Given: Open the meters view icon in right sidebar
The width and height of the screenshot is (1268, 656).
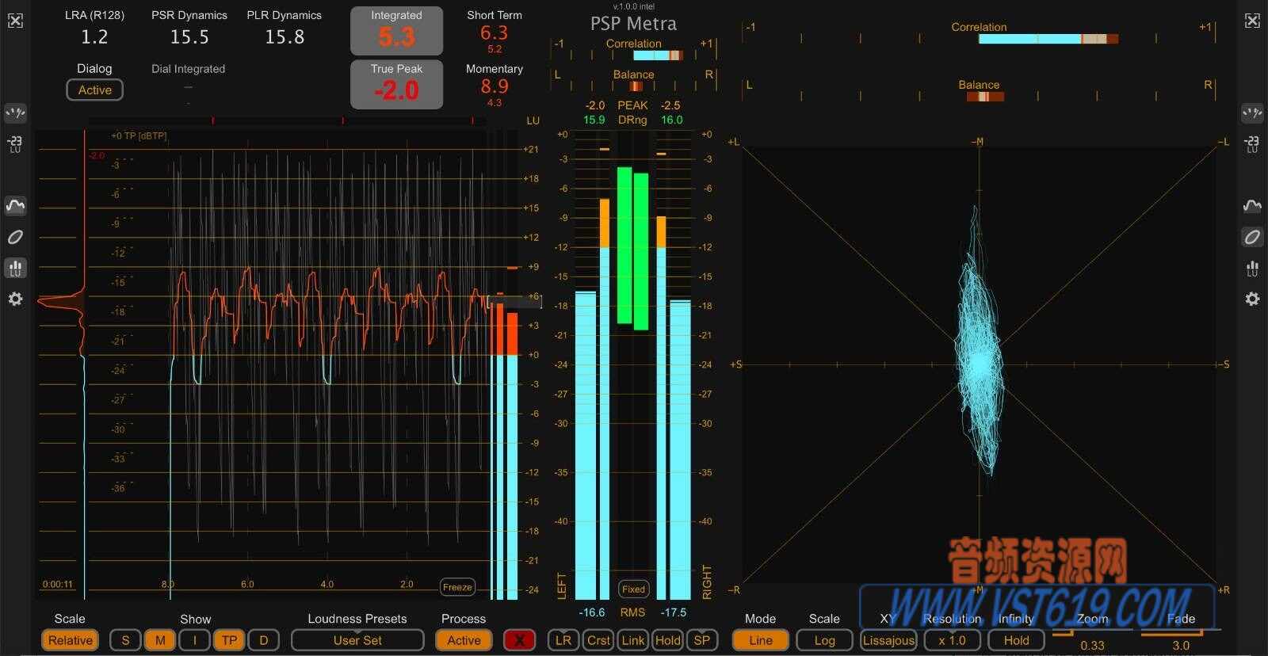Looking at the screenshot, I should [x=1252, y=113].
